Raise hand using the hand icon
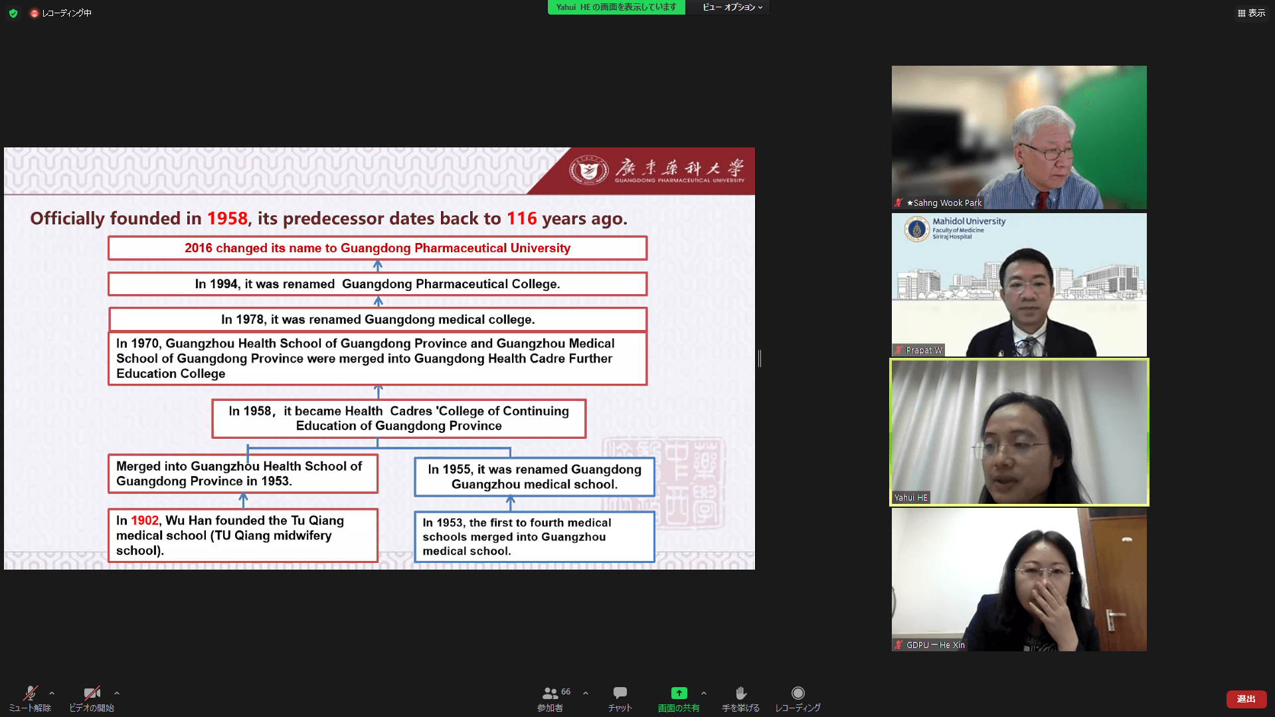Image resolution: width=1275 pixels, height=717 pixels. [x=741, y=693]
